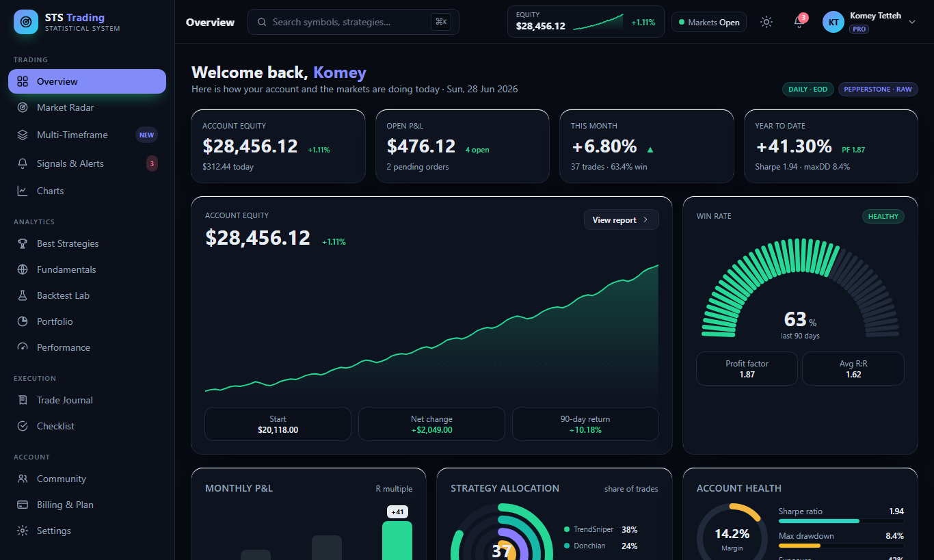Open Multi-Timeframe from the sidebar
This screenshot has height=560, width=934.
pos(87,135)
